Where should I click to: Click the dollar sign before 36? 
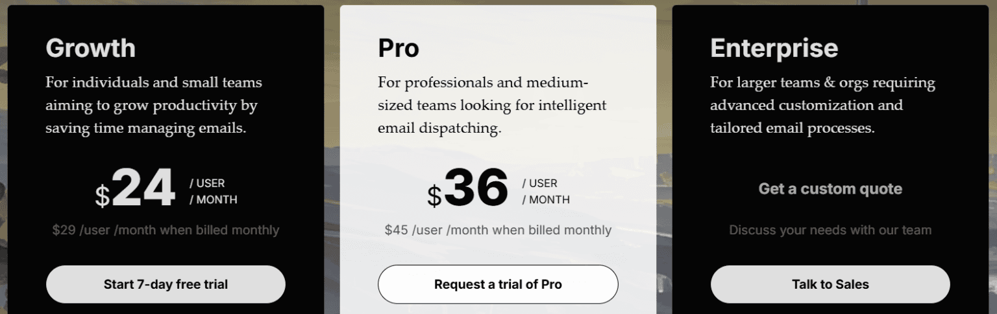click(434, 196)
